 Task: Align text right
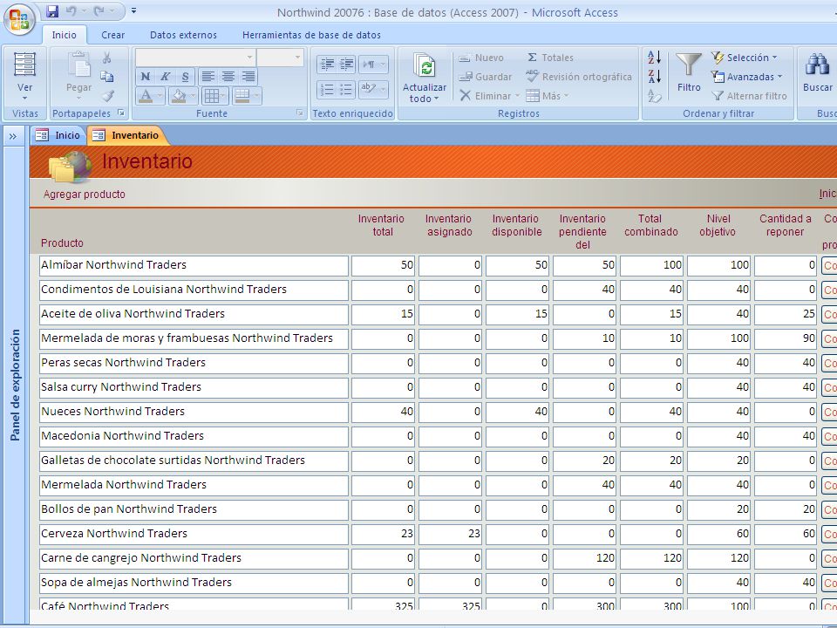(x=248, y=77)
